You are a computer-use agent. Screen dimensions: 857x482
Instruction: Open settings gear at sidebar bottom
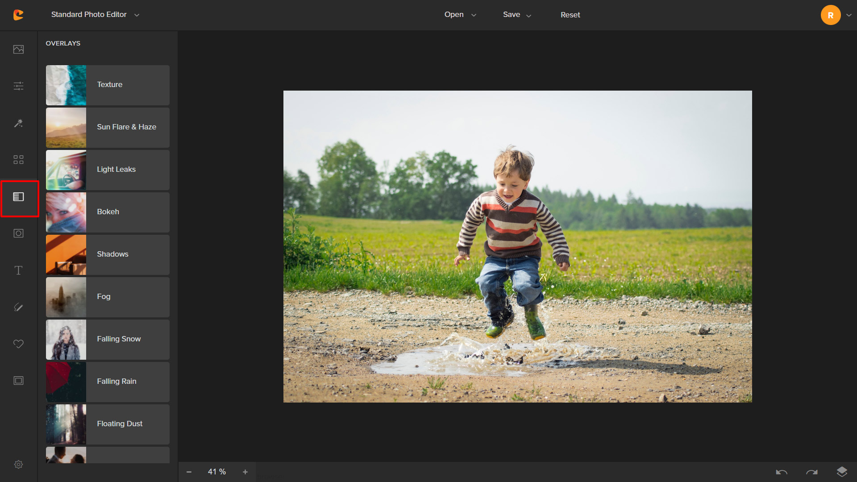point(18,465)
